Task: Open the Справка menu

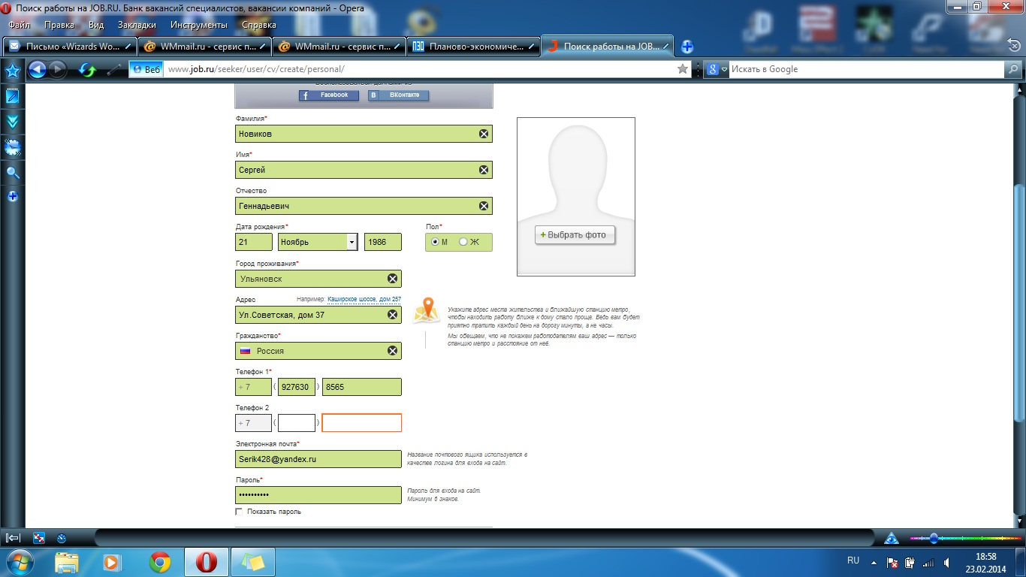Action: [259, 25]
